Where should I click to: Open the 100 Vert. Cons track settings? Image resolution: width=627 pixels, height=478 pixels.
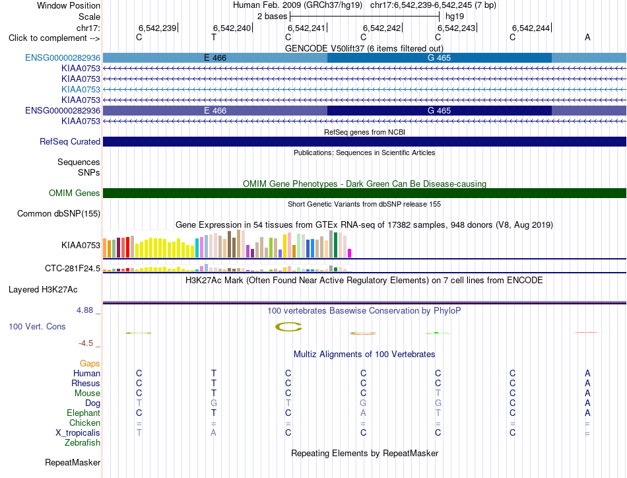pos(37,326)
